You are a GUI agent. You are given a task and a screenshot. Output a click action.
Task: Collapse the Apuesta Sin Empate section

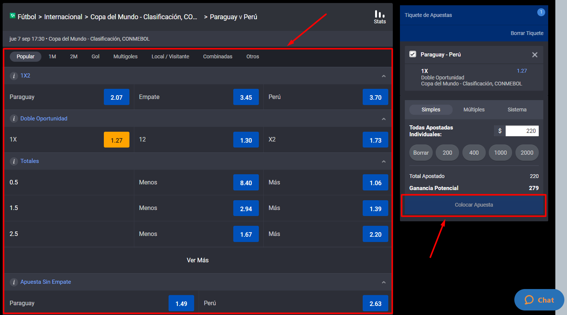(x=384, y=282)
